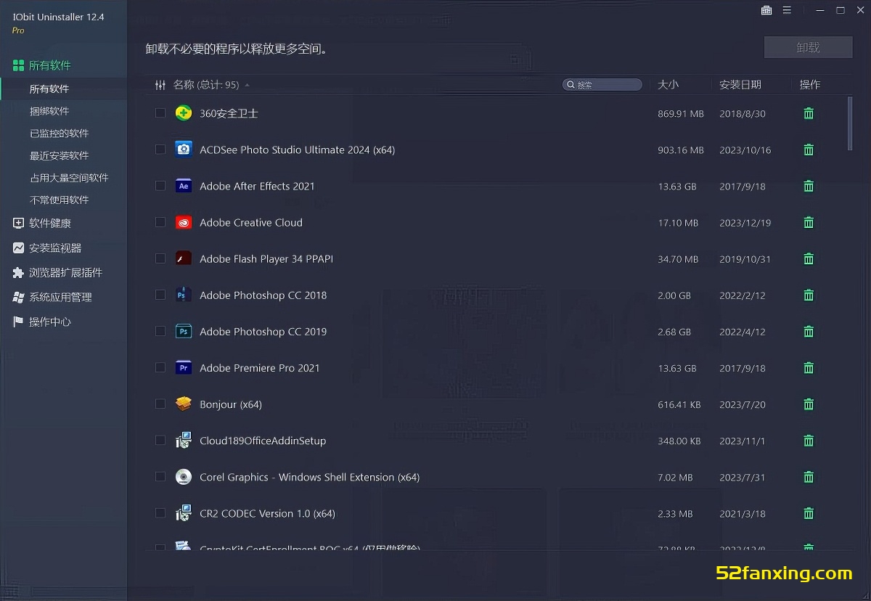Click the Bonjour package icon

tap(184, 404)
